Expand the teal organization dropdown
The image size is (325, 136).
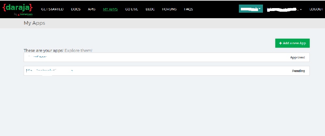tap(251, 9)
